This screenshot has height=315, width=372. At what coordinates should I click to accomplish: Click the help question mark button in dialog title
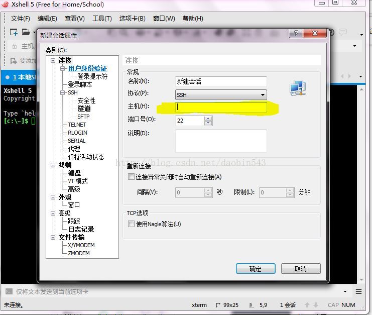point(296,33)
